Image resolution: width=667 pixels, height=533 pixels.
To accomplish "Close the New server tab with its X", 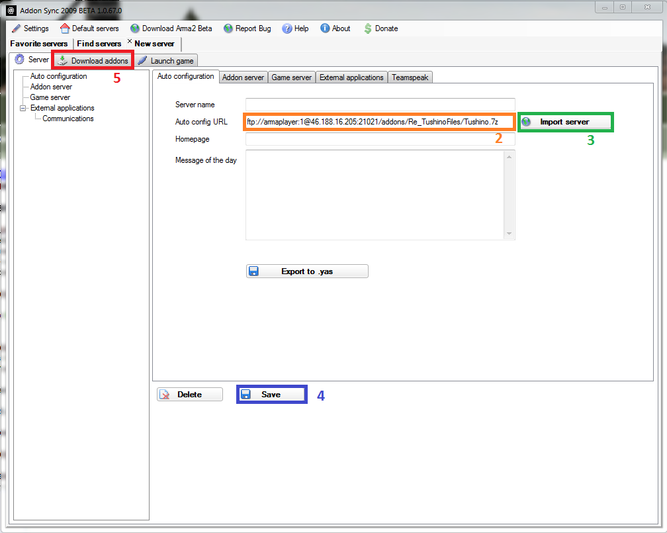I will coord(130,41).
